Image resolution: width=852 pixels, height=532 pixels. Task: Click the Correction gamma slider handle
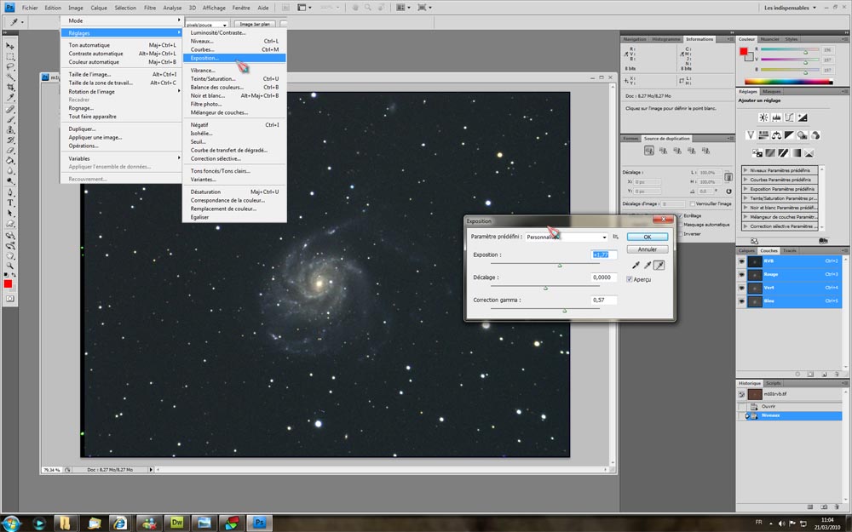(x=565, y=312)
